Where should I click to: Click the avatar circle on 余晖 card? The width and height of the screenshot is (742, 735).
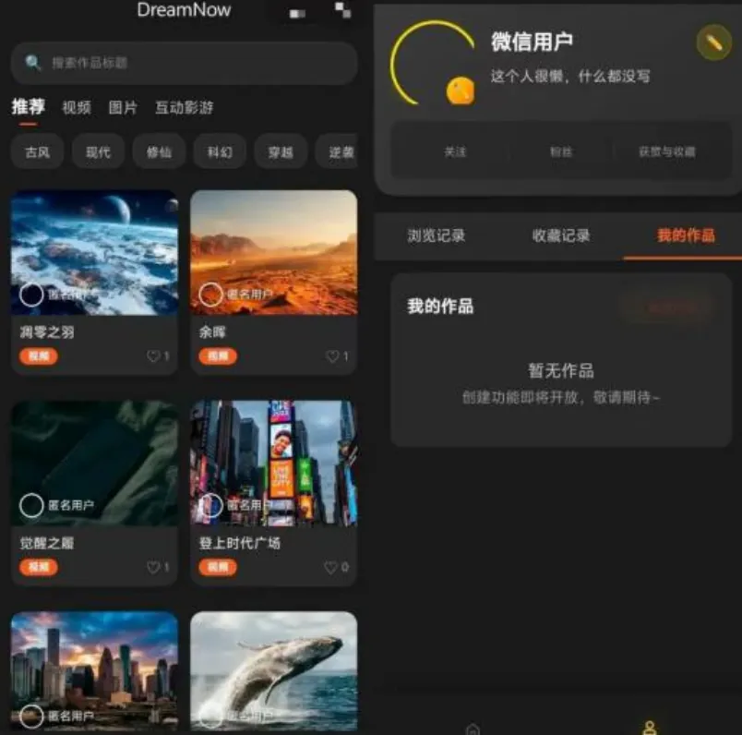coord(210,295)
